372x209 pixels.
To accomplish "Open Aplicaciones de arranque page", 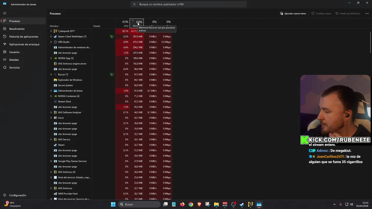I will pos(23,44).
